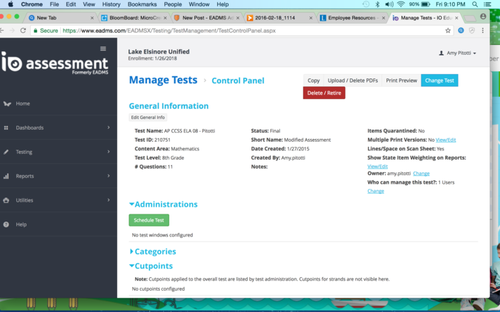This screenshot has width=500, height=312.
Task: Open the Amy Pitotti user dropdown
Action: (457, 53)
